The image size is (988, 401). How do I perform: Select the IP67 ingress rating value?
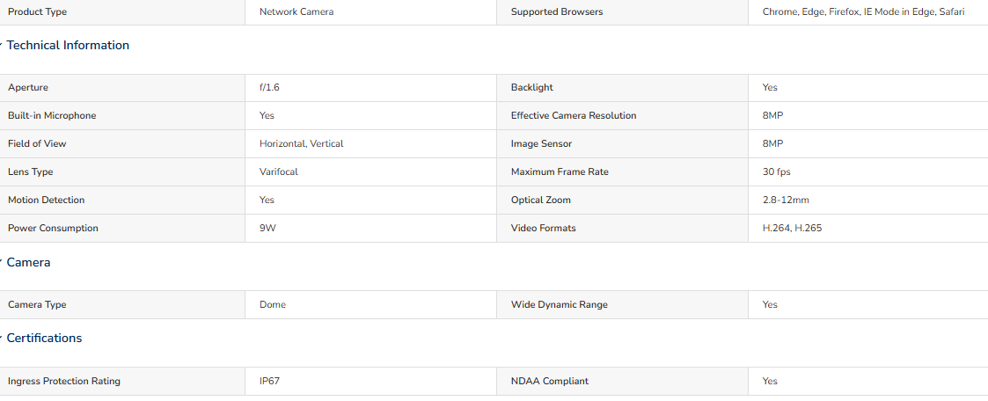pyautogui.click(x=268, y=382)
